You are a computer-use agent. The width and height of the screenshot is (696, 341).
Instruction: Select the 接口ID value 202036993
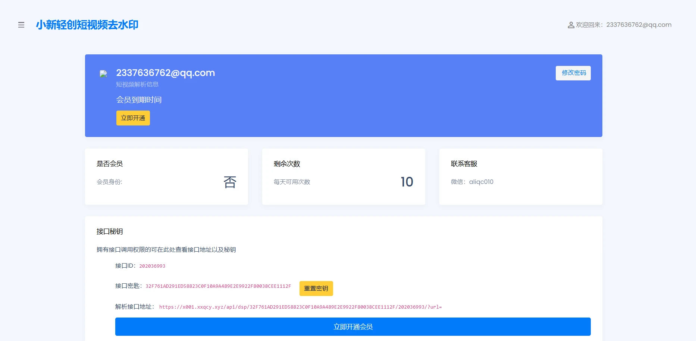[152, 266]
